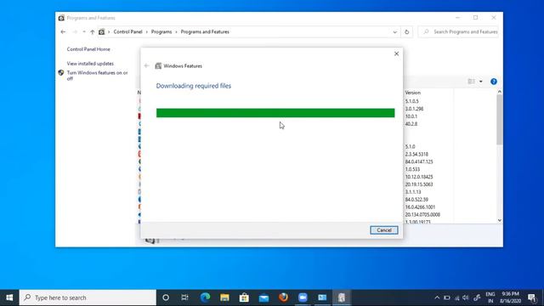Screen dimensions: 544x306
Task: Open Action Center notifications icon
Action: pos(531,297)
